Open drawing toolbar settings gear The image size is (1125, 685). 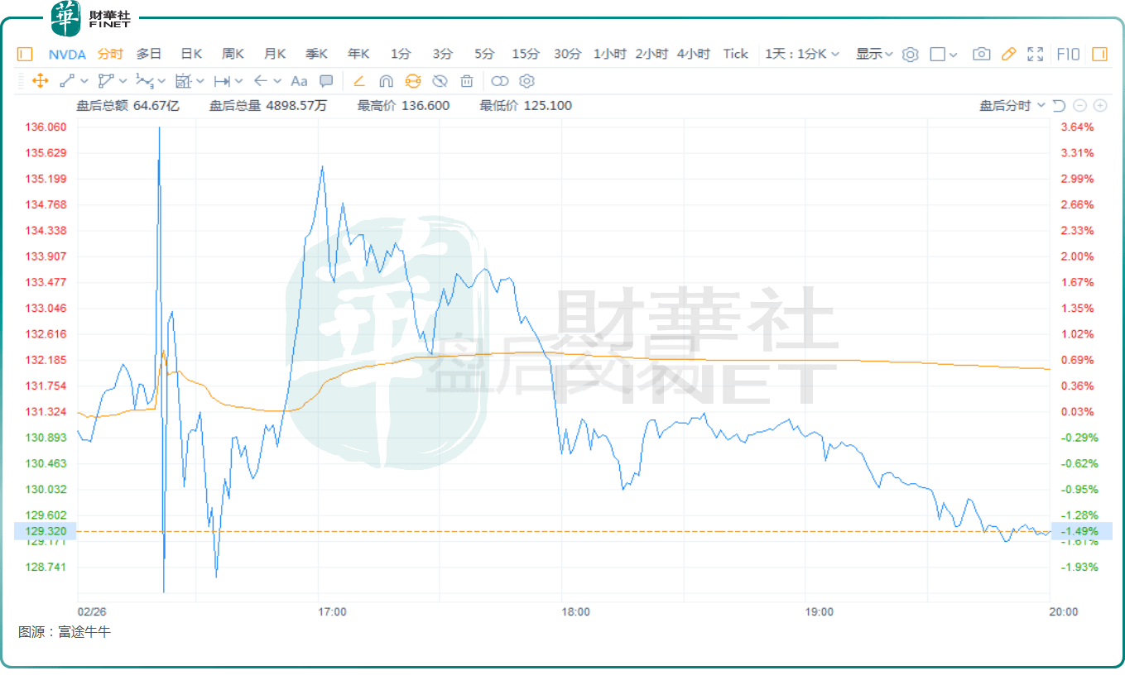527,81
